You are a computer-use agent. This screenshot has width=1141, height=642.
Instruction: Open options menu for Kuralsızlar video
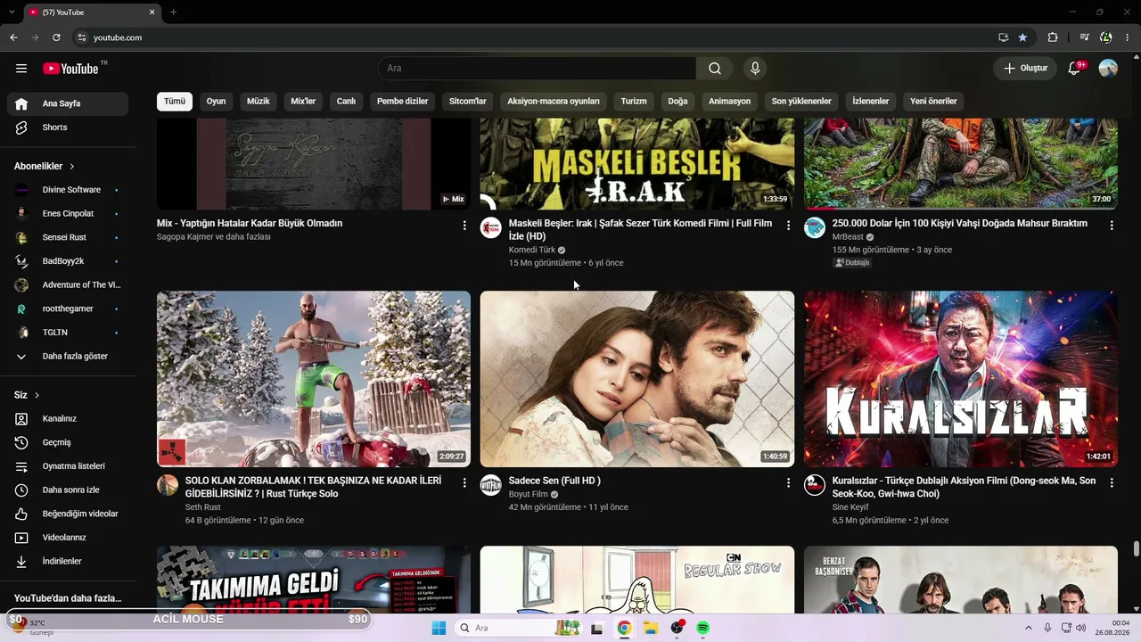click(1112, 482)
